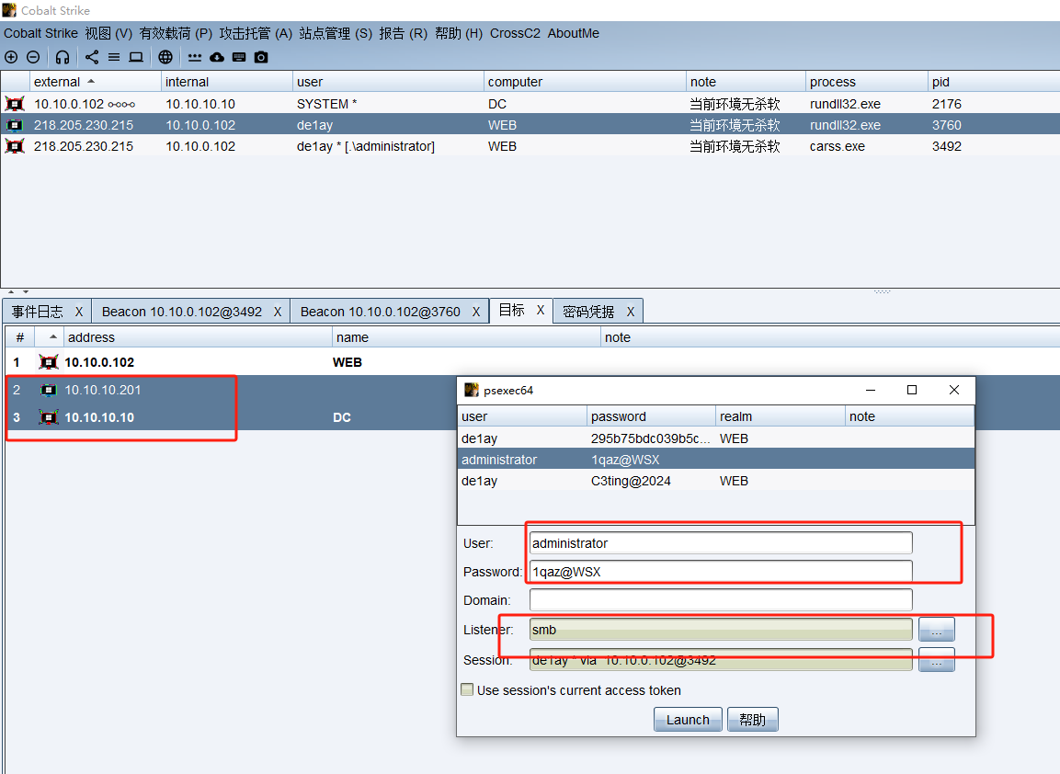Open session chooser button beside Session field
The image size is (1060, 774).
(936, 661)
